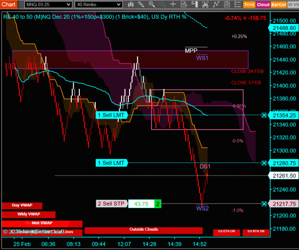Click the Mnt VWAP red label
This screenshot has width=299, height=250.
pyautogui.click(x=42, y=223)
